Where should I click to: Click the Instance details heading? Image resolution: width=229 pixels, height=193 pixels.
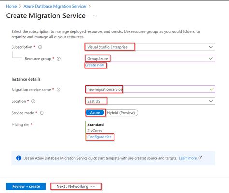[x=26, y=79]
